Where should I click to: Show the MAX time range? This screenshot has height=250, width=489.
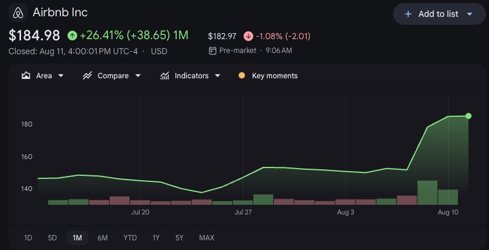[x=206, y=238]
